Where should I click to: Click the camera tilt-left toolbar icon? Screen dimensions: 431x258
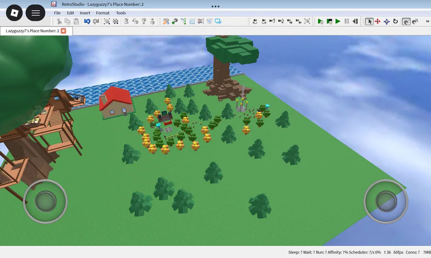(x=255, y=21)
